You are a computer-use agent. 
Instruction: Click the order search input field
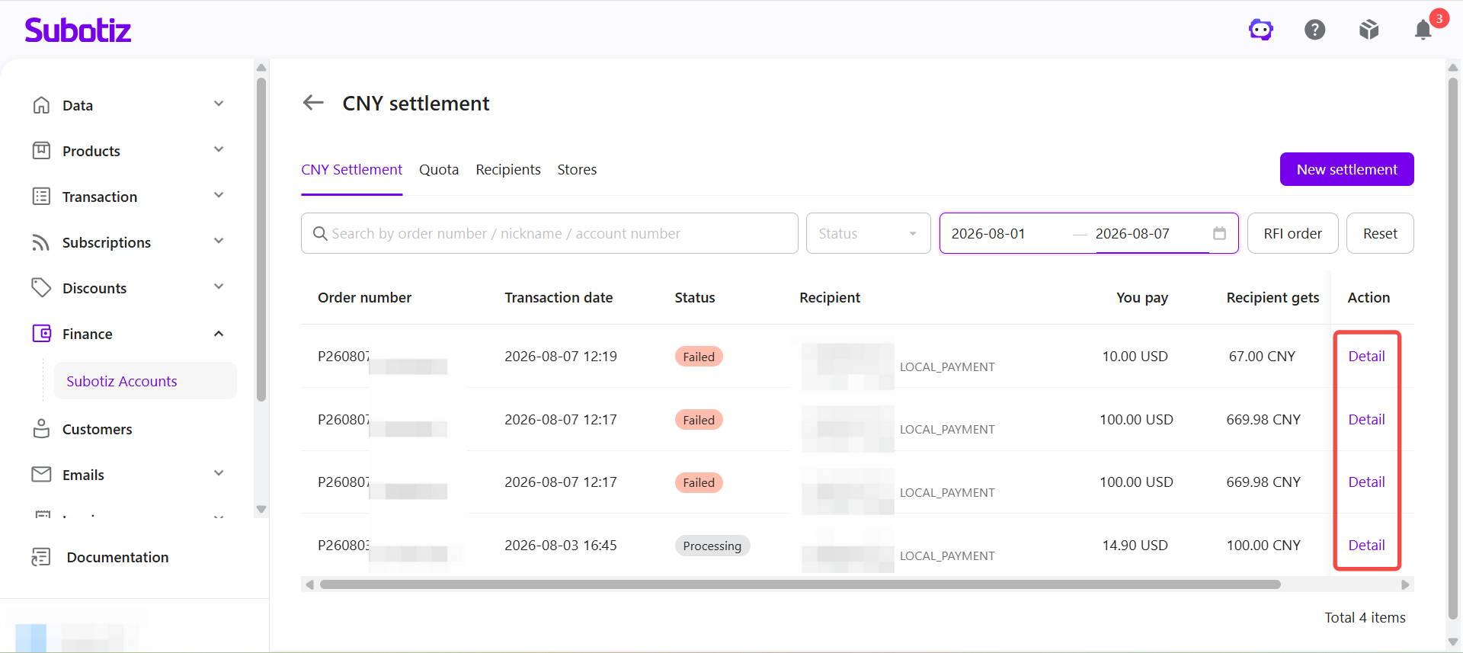pyautogui.click(x=549, y=233)
